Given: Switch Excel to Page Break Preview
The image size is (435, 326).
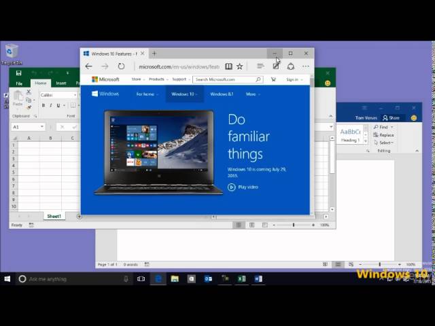Looking at the screenshot, I should coord(265,225).
